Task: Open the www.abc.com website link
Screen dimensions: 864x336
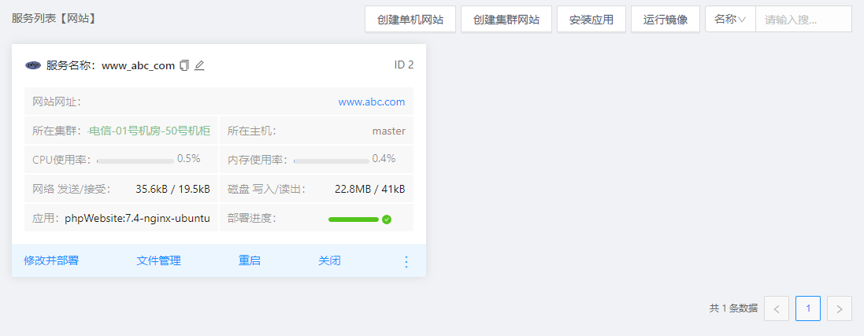Action: click(372, 102)
